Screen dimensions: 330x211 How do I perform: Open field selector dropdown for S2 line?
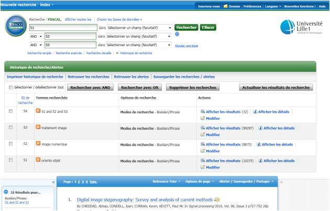click(139, 36)
